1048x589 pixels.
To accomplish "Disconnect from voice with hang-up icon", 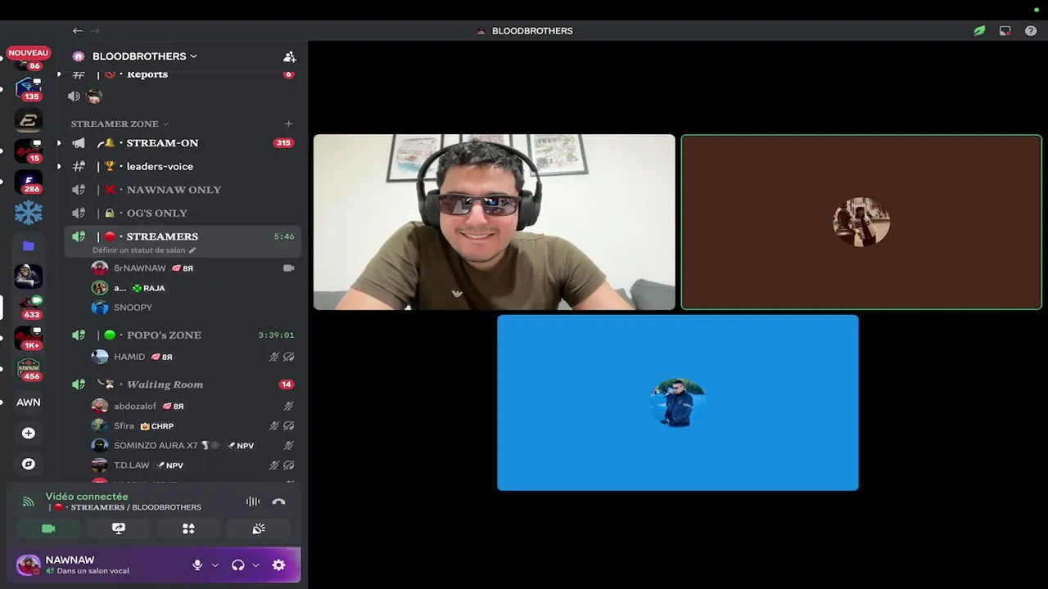I will coord(278,501).
